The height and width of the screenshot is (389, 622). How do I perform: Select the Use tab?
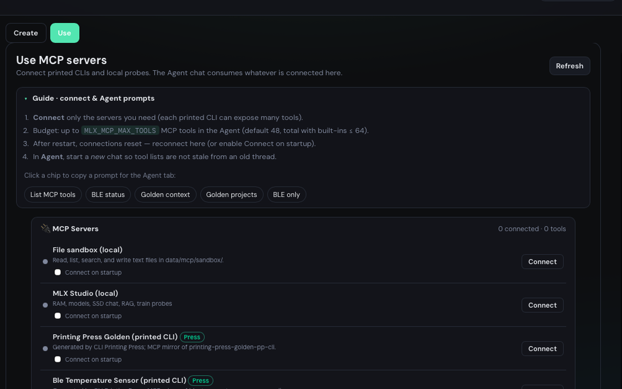pos(65,33)
